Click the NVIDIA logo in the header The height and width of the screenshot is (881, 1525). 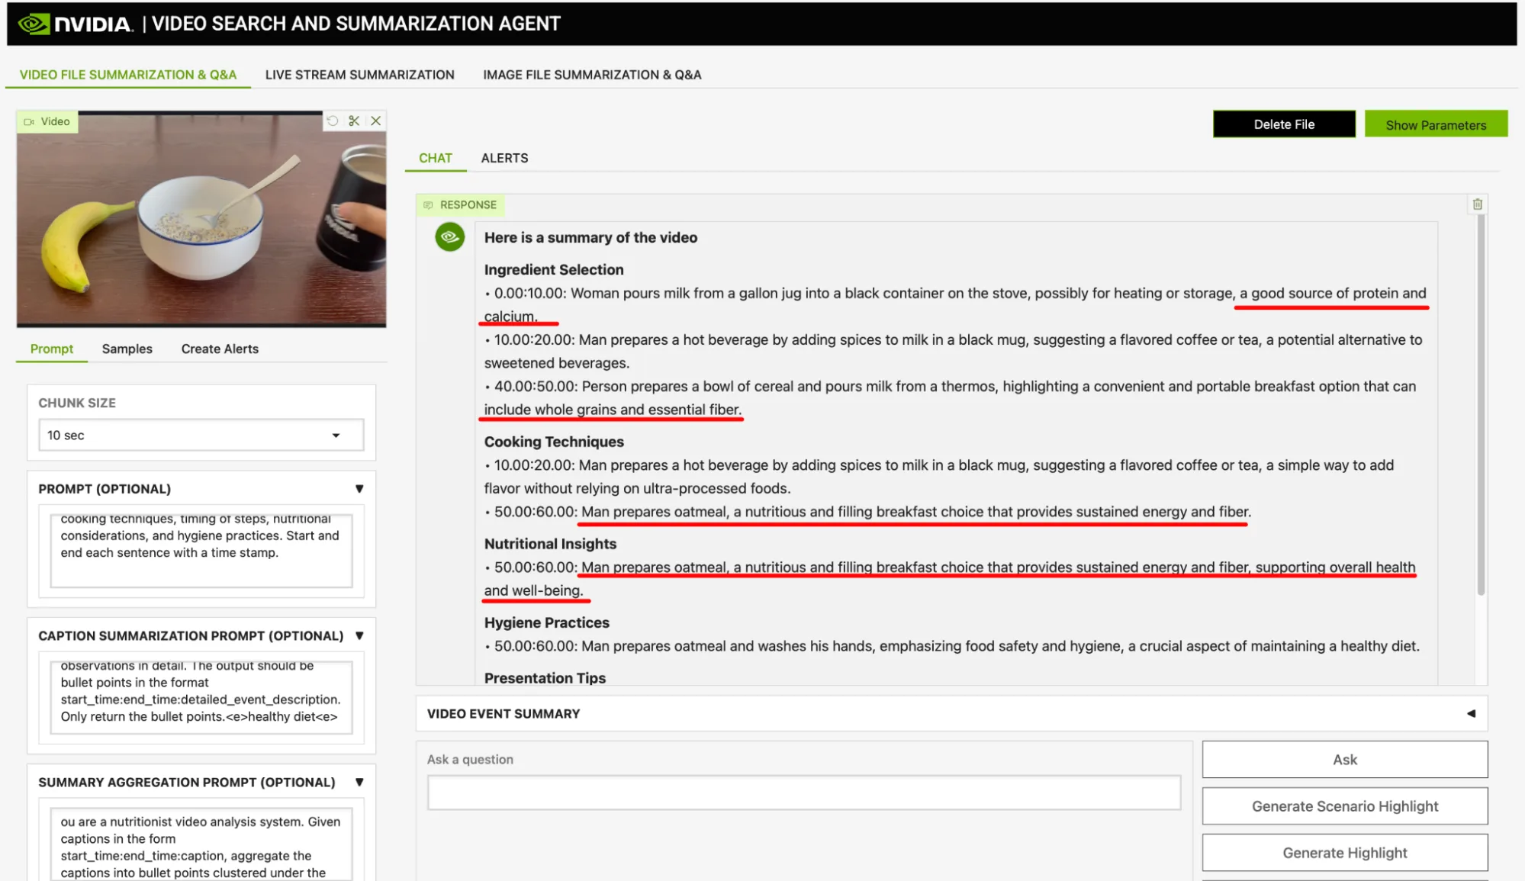coord(75,24)
